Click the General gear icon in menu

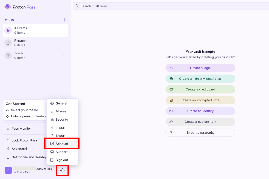(x=52, y=103)
